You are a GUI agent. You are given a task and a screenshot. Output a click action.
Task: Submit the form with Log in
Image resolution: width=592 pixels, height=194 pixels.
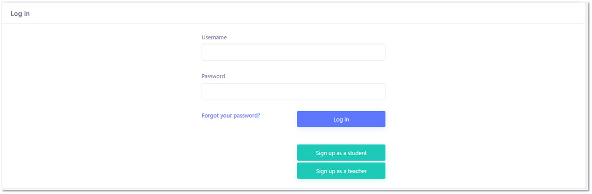(x=341, y=119)
